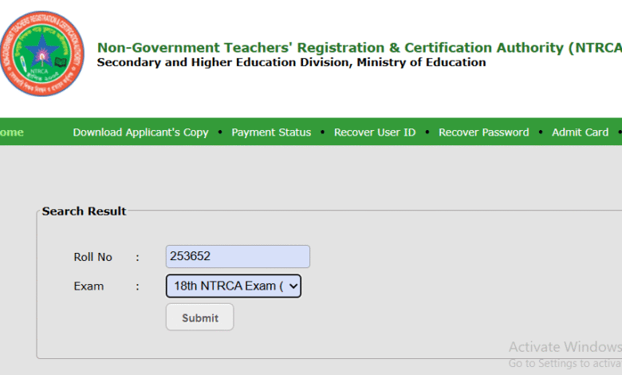This screenshot has width=622, height=375.
Task: Click the NTRCA authority title heading
Action: (x=360, y=48)
